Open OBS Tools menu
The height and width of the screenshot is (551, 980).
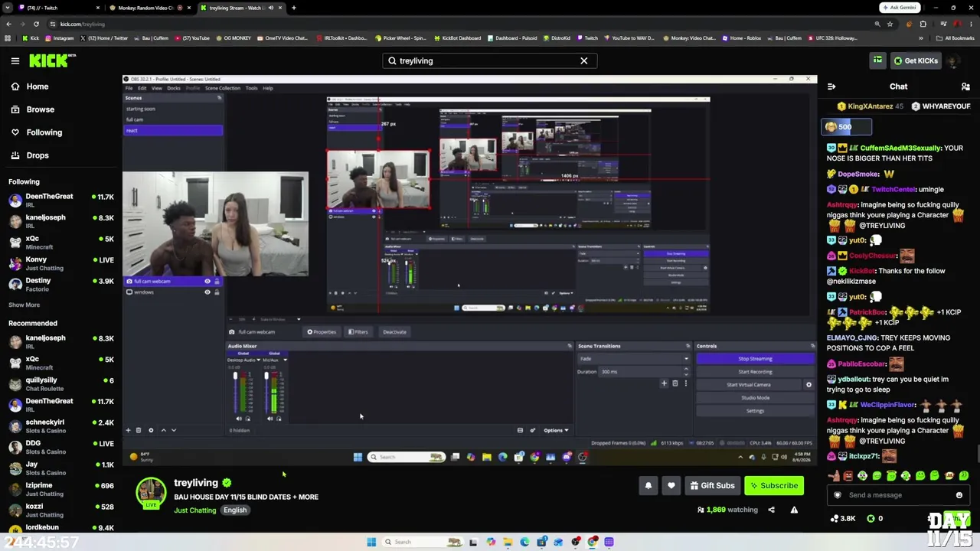pos(251,88)
